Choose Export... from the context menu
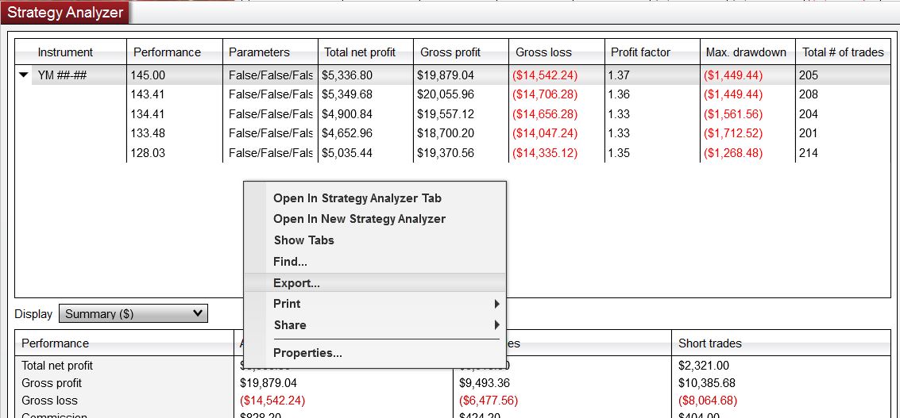This screenshot has height=418, width=900. [296, 283]
